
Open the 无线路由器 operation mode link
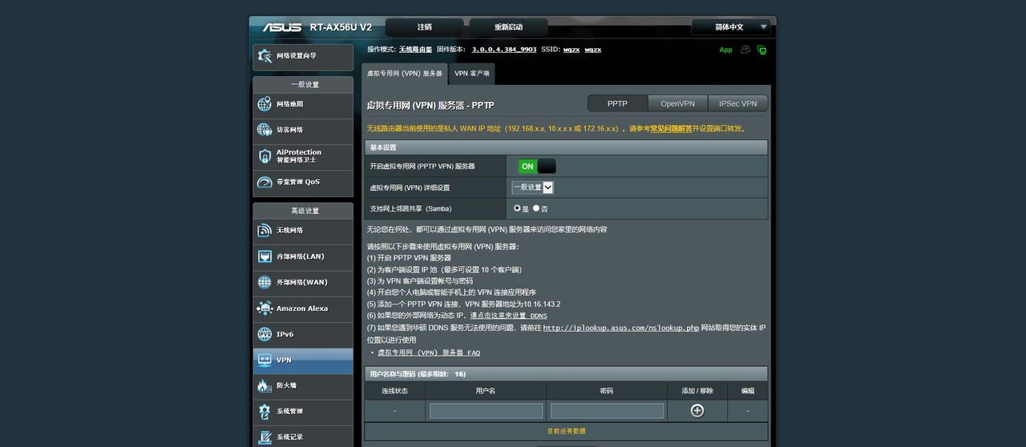tap(415, 50)
